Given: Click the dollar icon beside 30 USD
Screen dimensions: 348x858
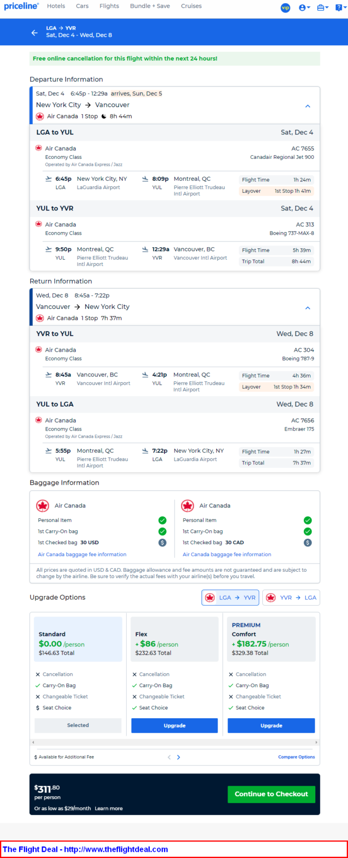Looking at the screenshot, I should 162,543.
